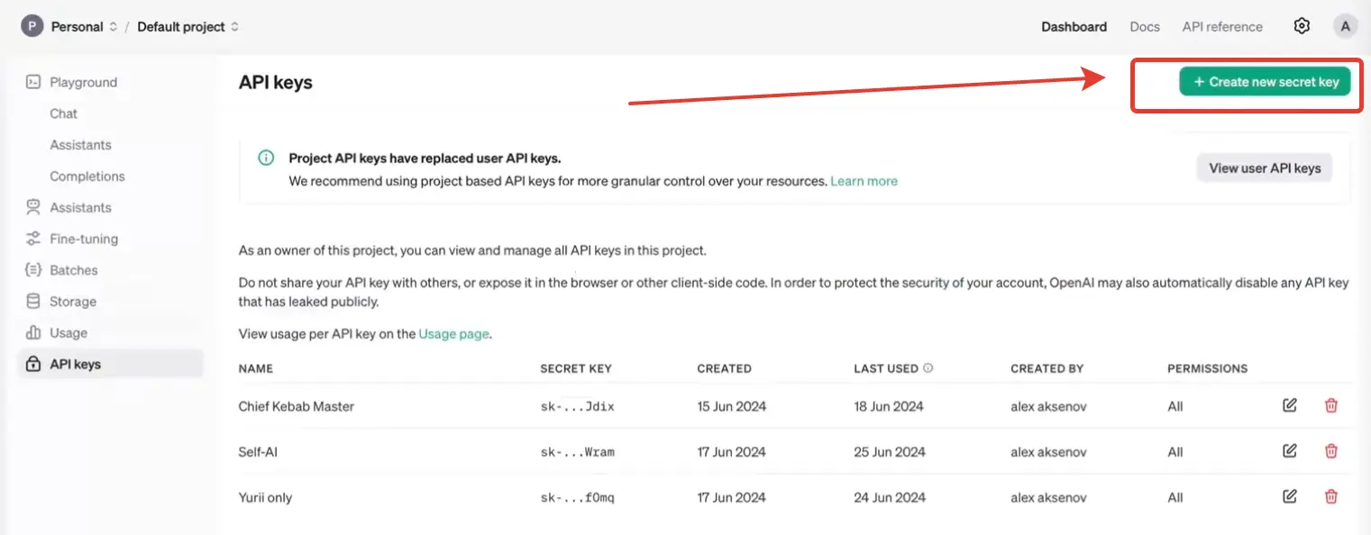Switch to the Docs tab
1371x535 pixels.
1145,27
